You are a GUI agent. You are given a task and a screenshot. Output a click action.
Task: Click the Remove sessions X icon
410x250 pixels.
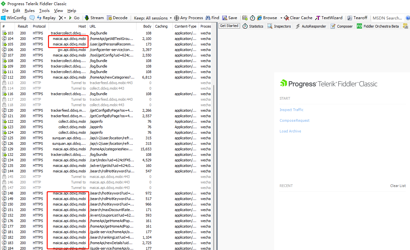[61, 18]
